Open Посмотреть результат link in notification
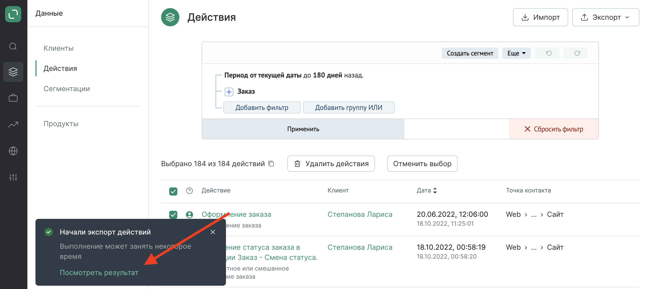Screen dimensions: 649x289 (99, 273)
